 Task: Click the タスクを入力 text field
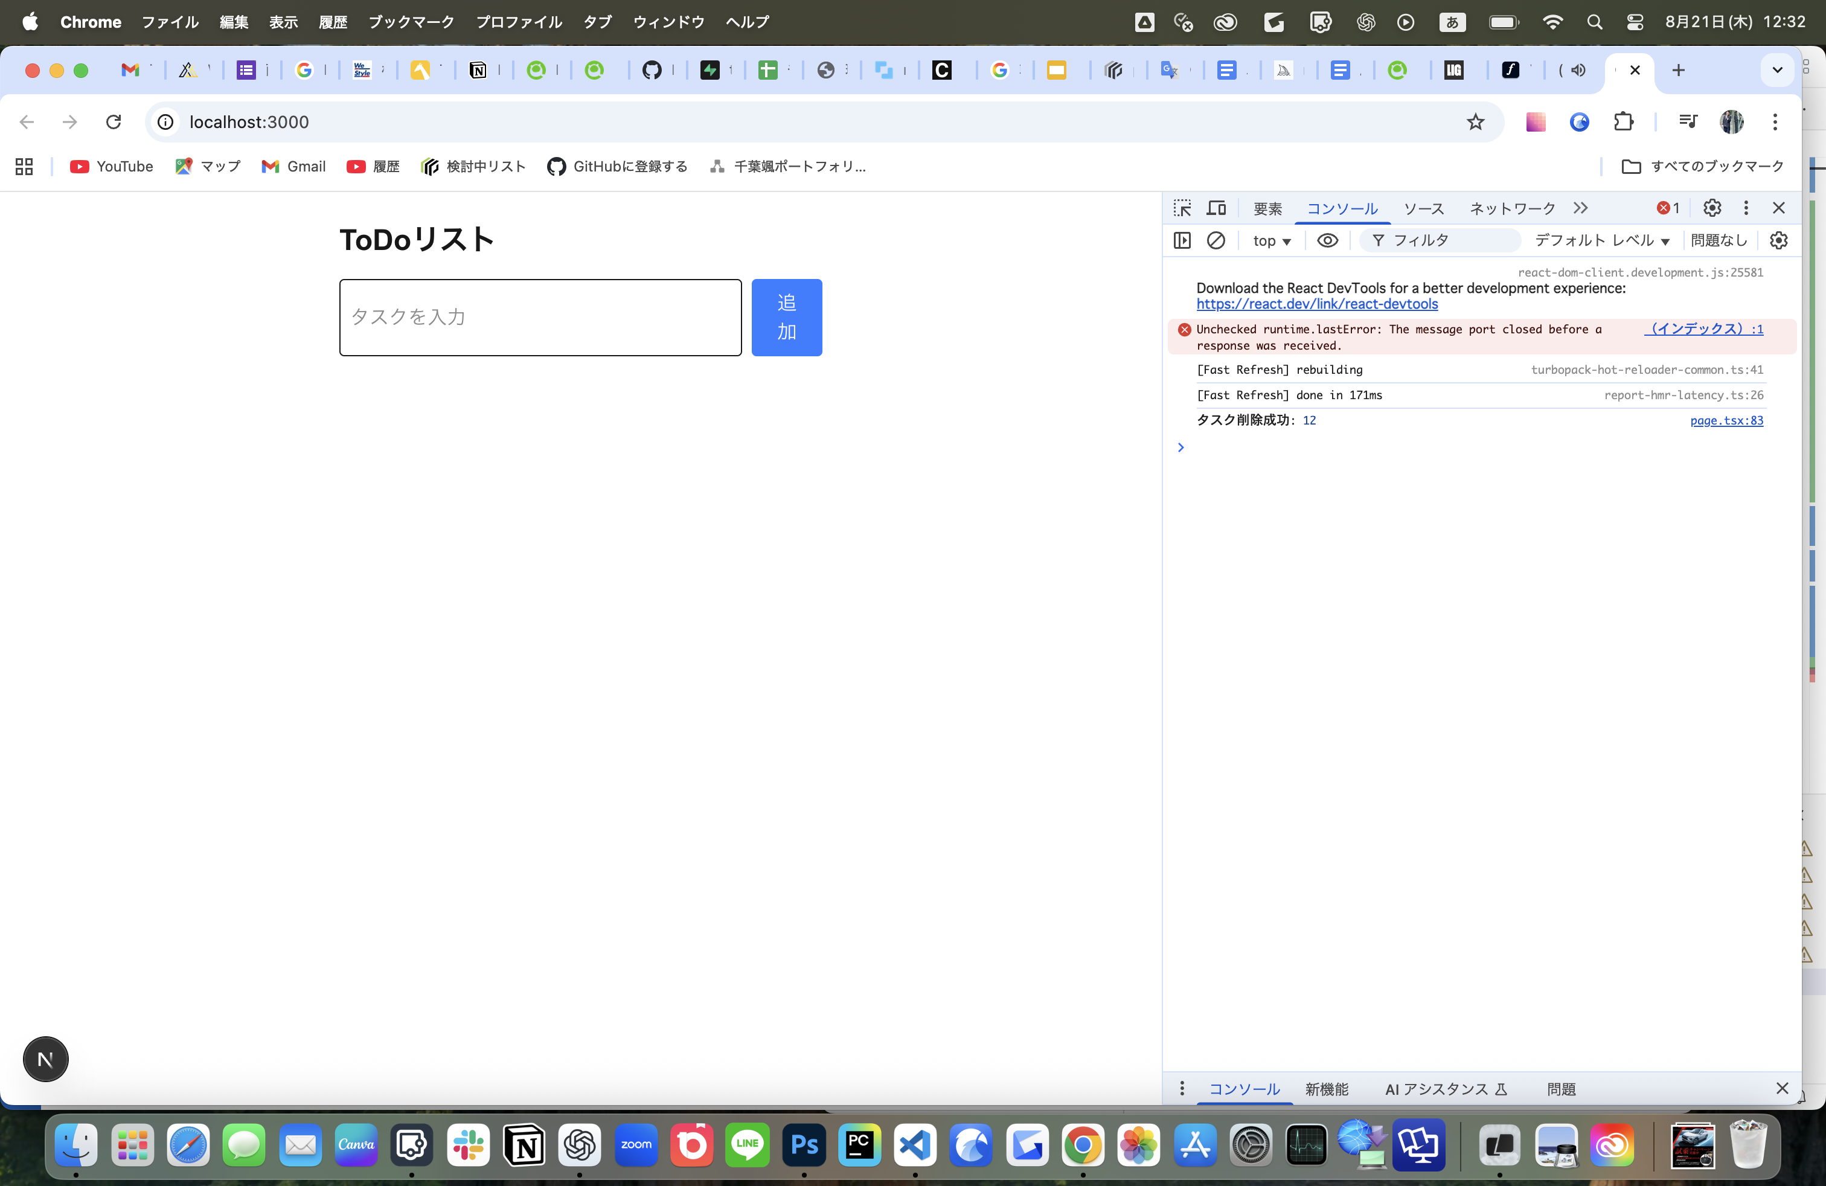pos(540,318)
